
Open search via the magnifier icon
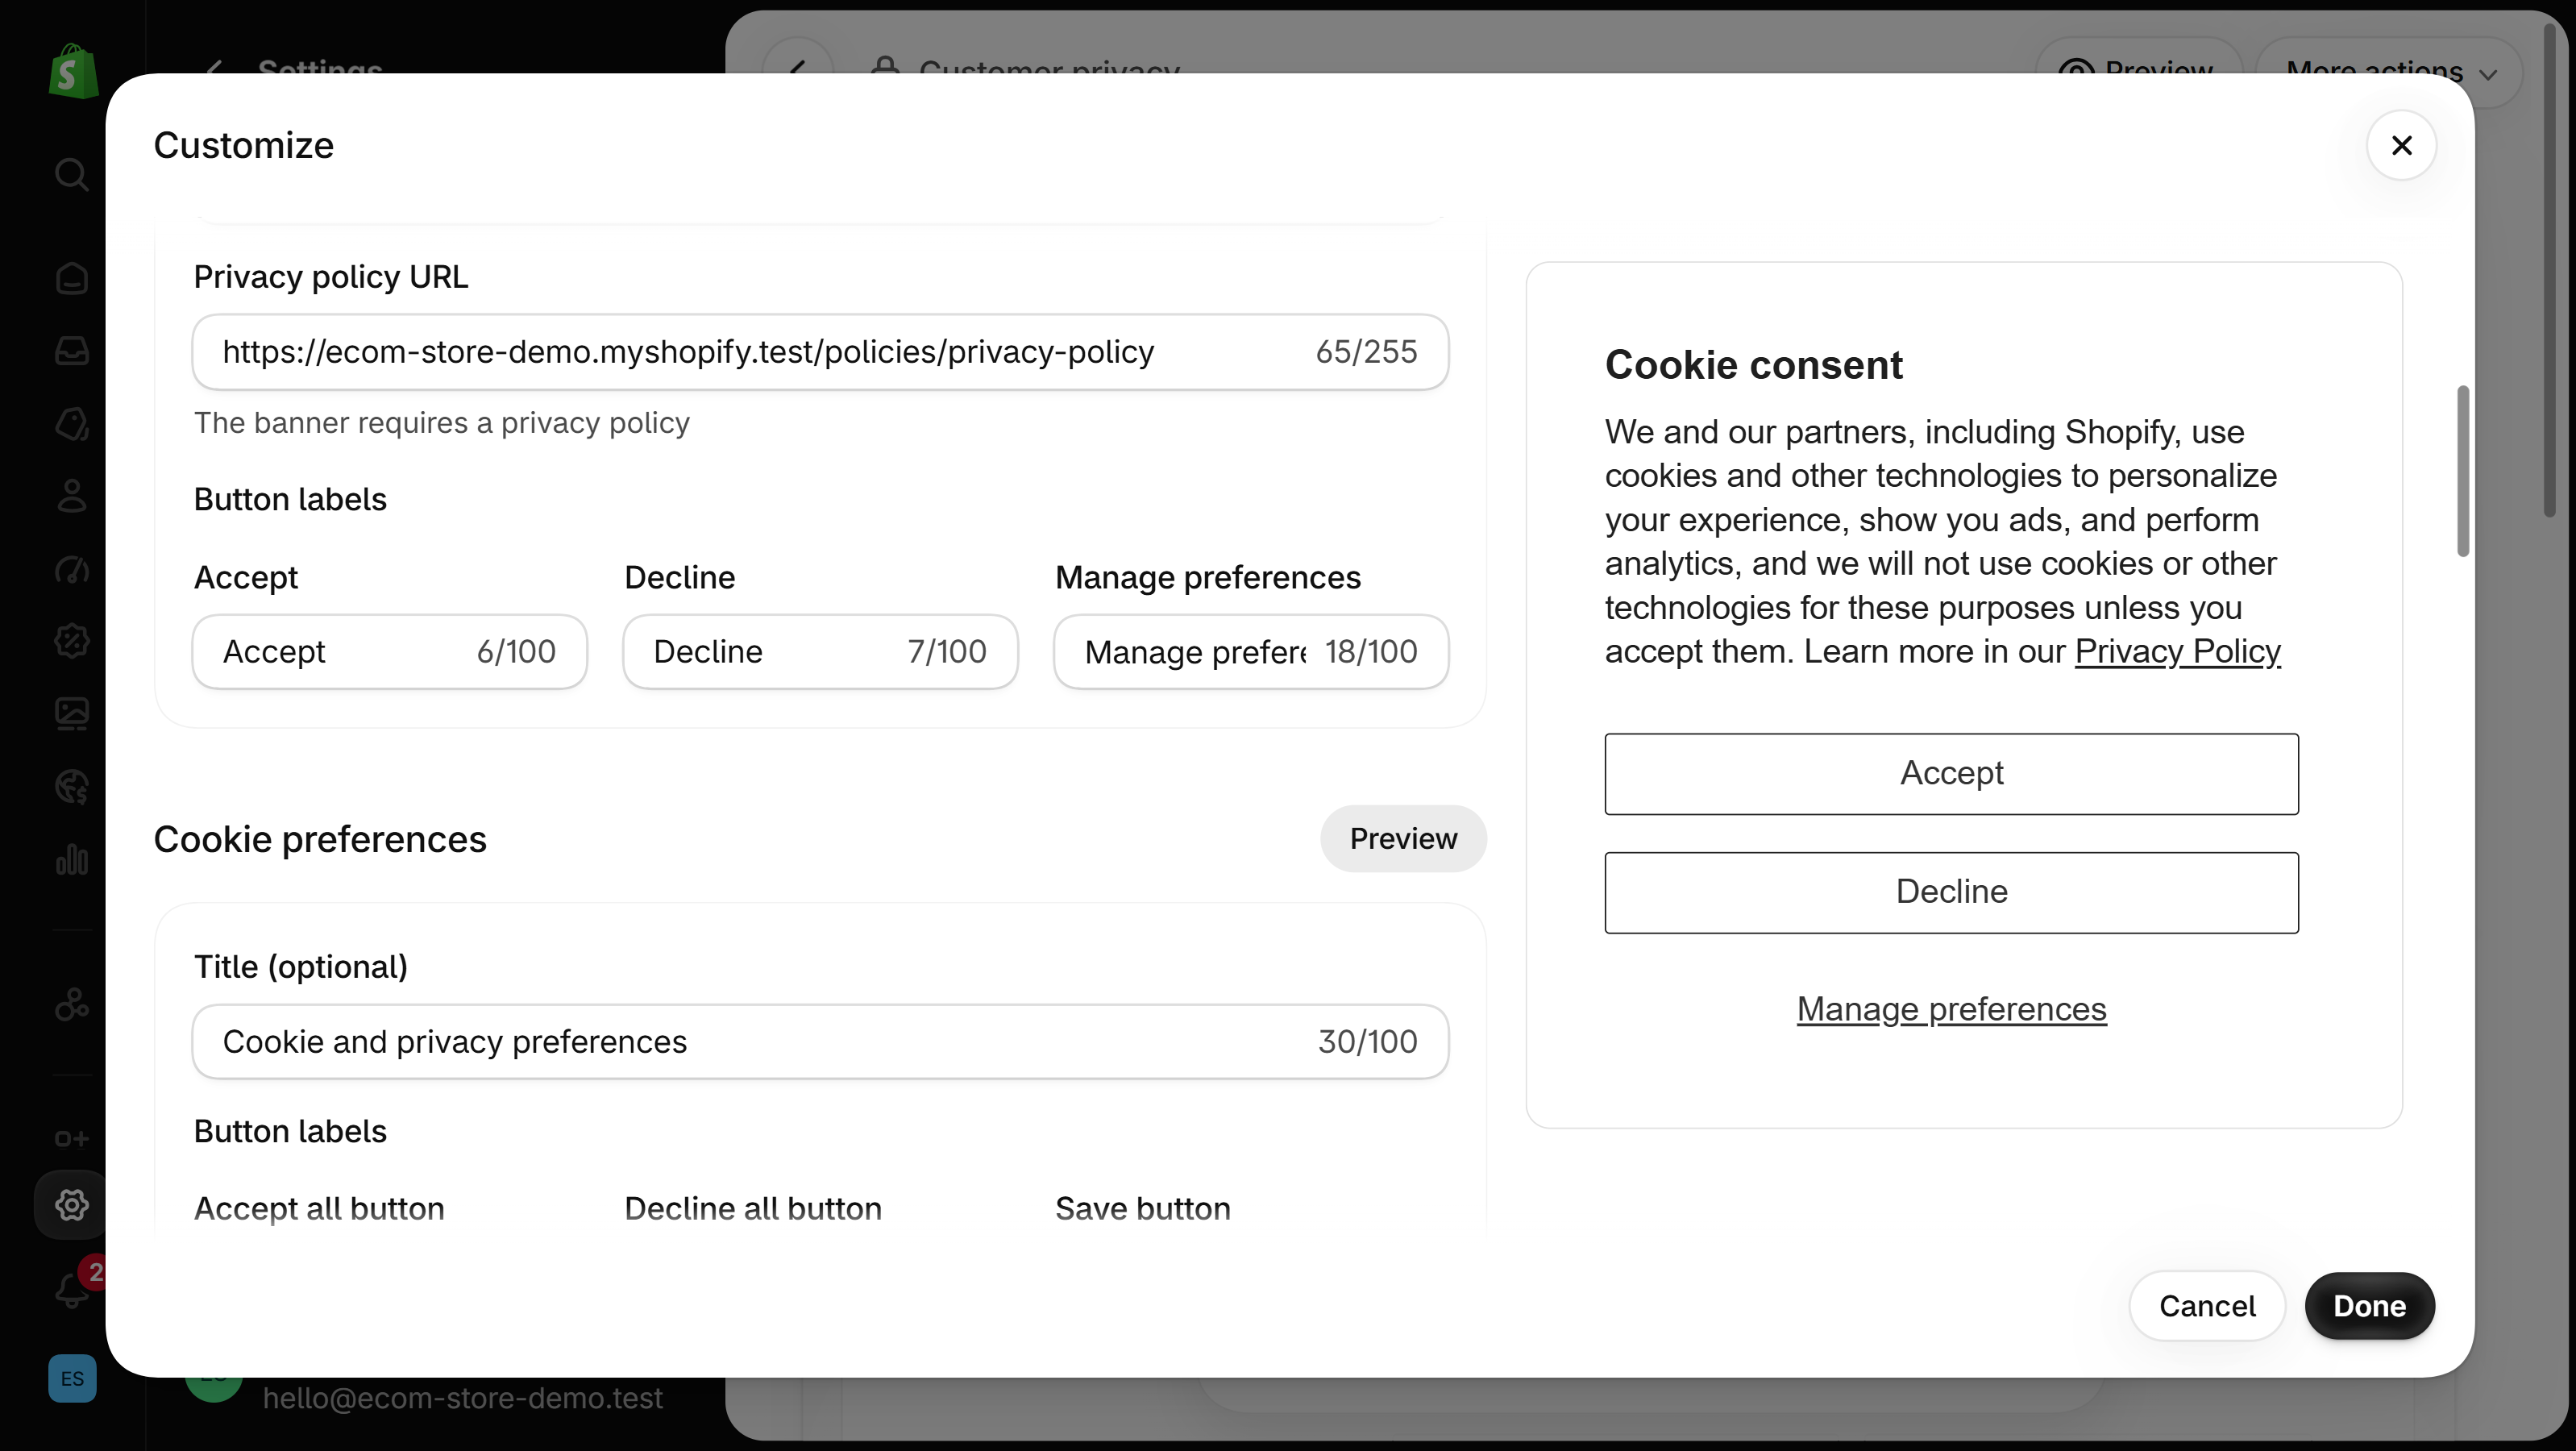click(x=71, y=174)
